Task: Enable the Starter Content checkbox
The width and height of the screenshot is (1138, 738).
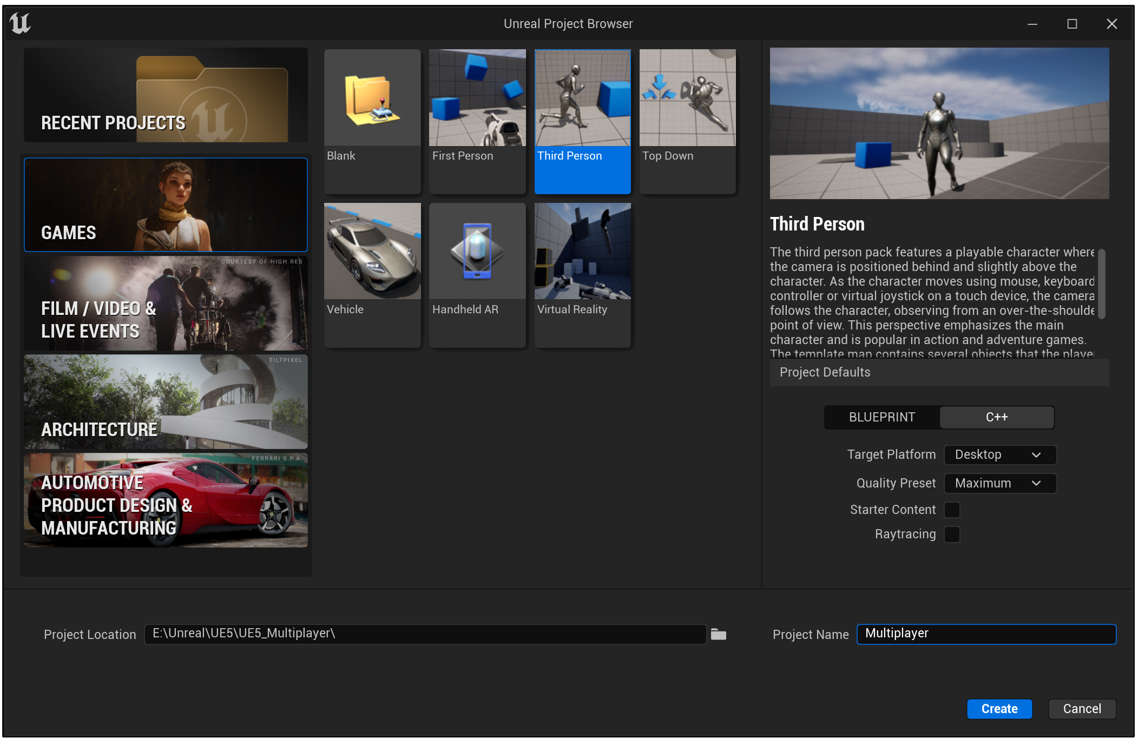Action: tap(952, 510)
